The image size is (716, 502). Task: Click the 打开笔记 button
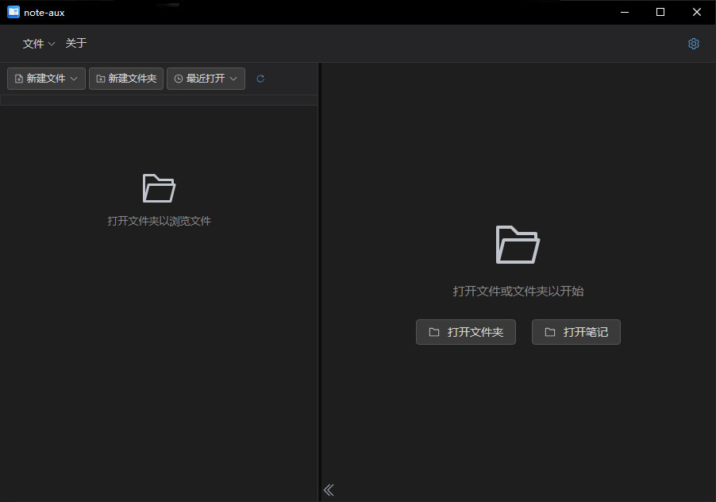(x=575, y=332)
